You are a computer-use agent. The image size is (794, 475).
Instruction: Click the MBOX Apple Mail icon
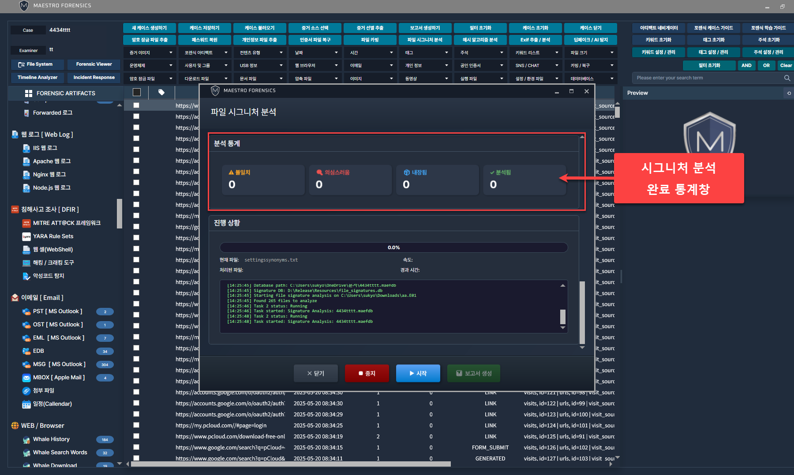26,378
